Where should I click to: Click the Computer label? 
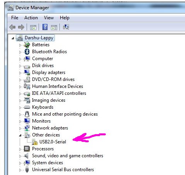click(42, 59)
